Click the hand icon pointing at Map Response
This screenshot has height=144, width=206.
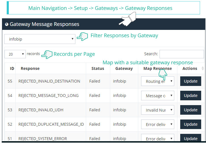(163, 74)
